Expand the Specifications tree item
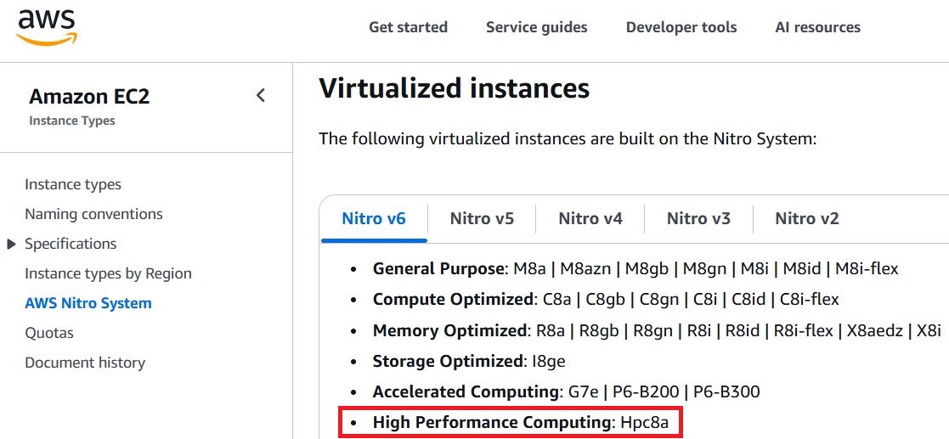 point(11,244)
